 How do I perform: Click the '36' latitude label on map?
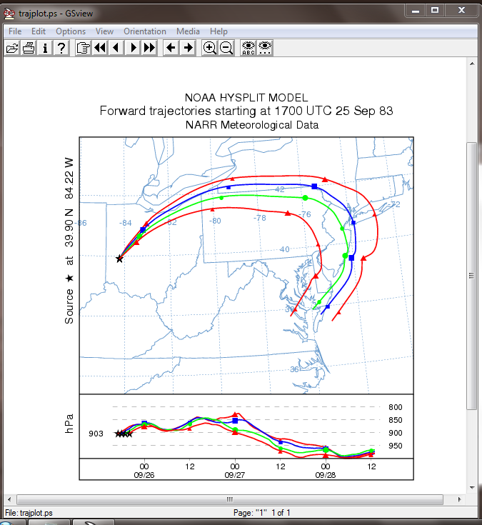tap(294, 369)
